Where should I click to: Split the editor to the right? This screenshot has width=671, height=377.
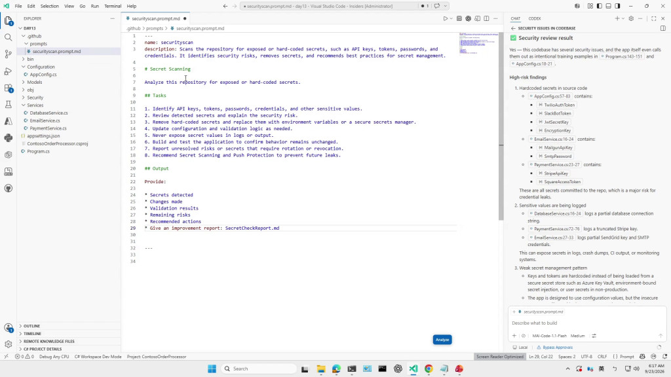click(x=487, y=19)
